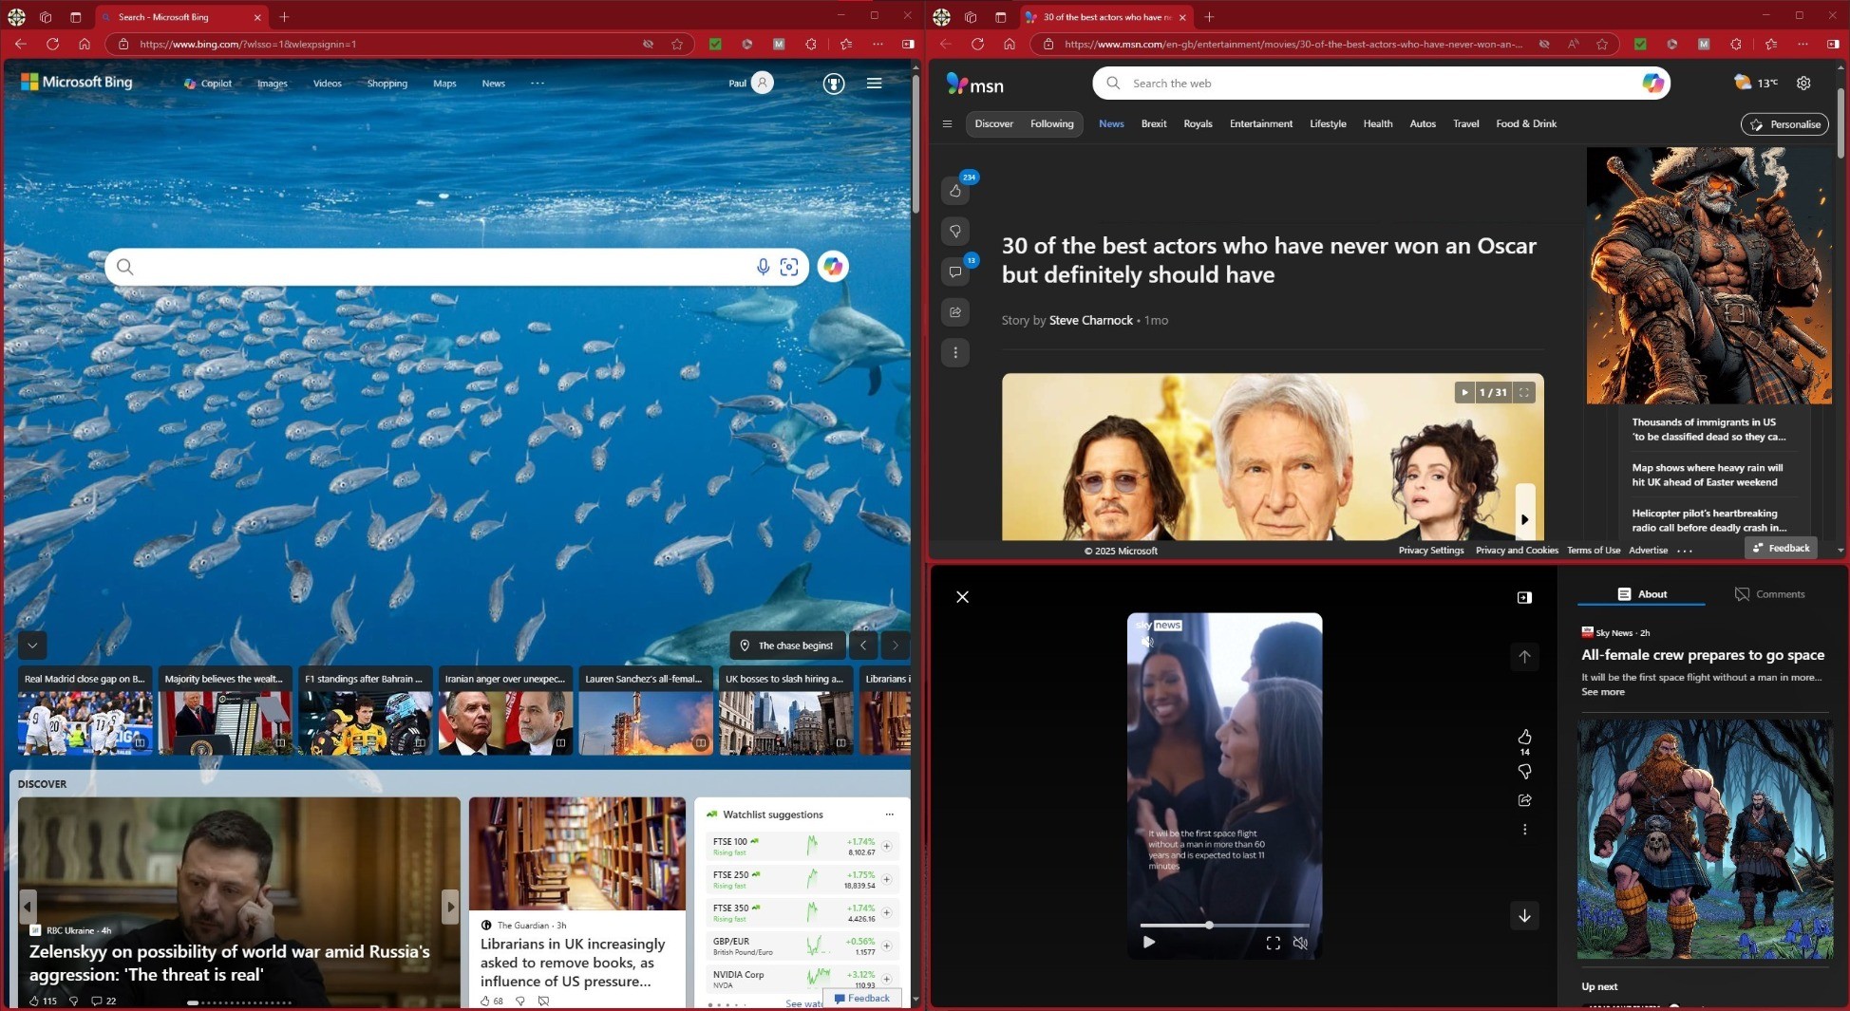
Task: Click The chase begins! image info
Action: (786, 646)
